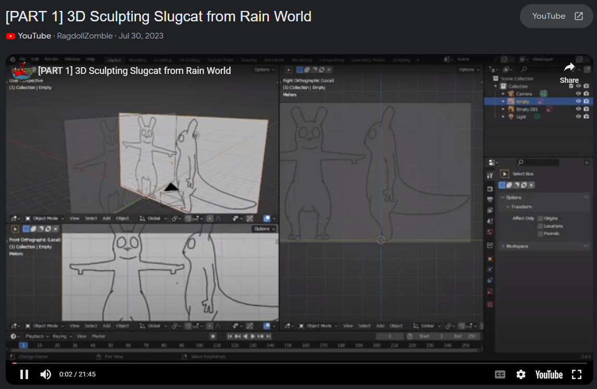Select the Light object in outliner

pyautogui.click(x=521, y=117)
